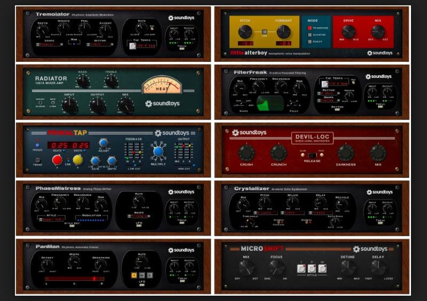
Task: Select Robot mode on Little AlterBoy
Action: tap(309, 42)
